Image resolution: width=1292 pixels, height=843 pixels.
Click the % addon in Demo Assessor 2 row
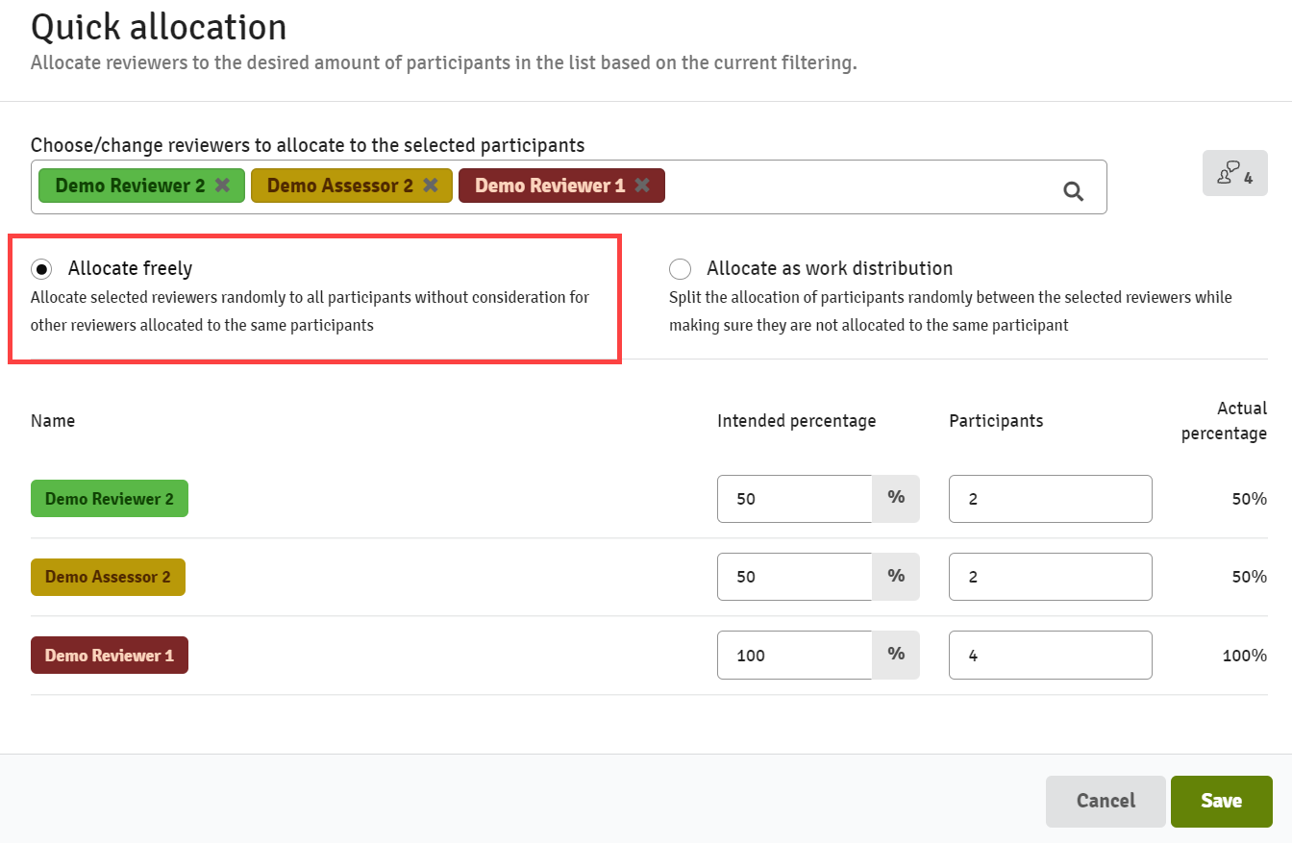click(x=896, y=577)
